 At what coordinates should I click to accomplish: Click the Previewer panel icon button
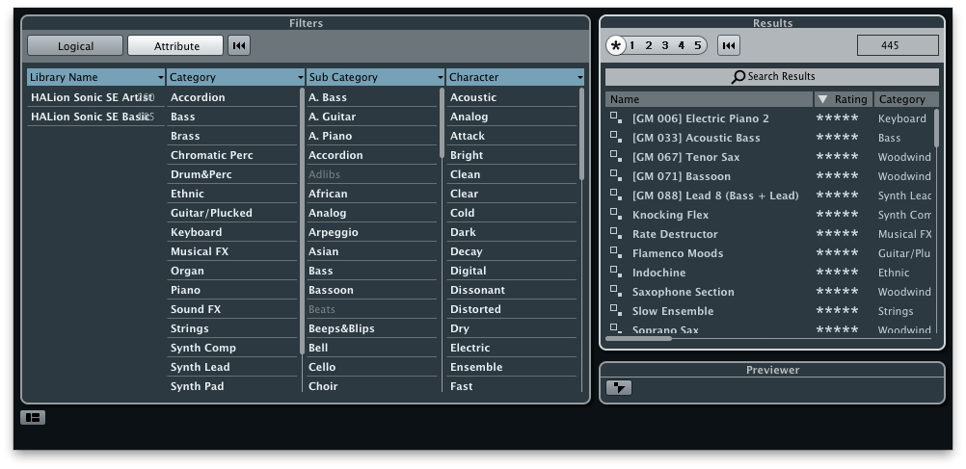point(619,387)
